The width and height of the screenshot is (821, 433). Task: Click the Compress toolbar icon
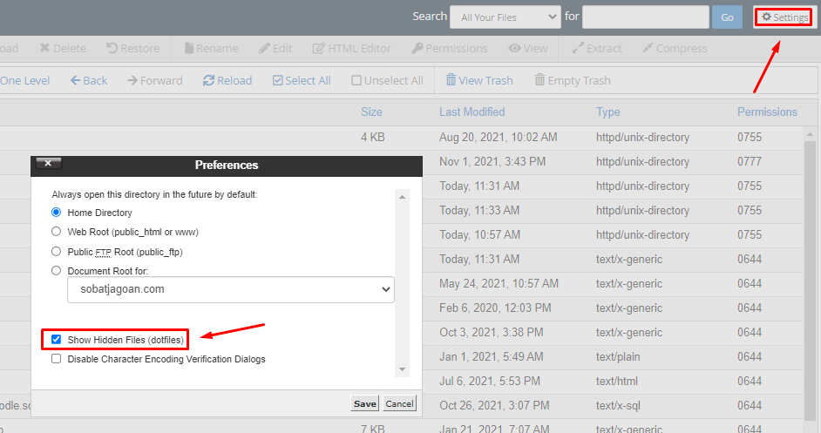648,48
